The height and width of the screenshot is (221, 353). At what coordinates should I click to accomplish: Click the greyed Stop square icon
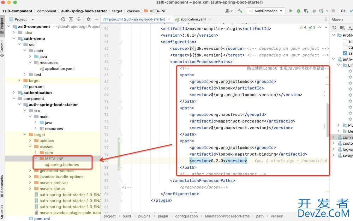point(333,11)
